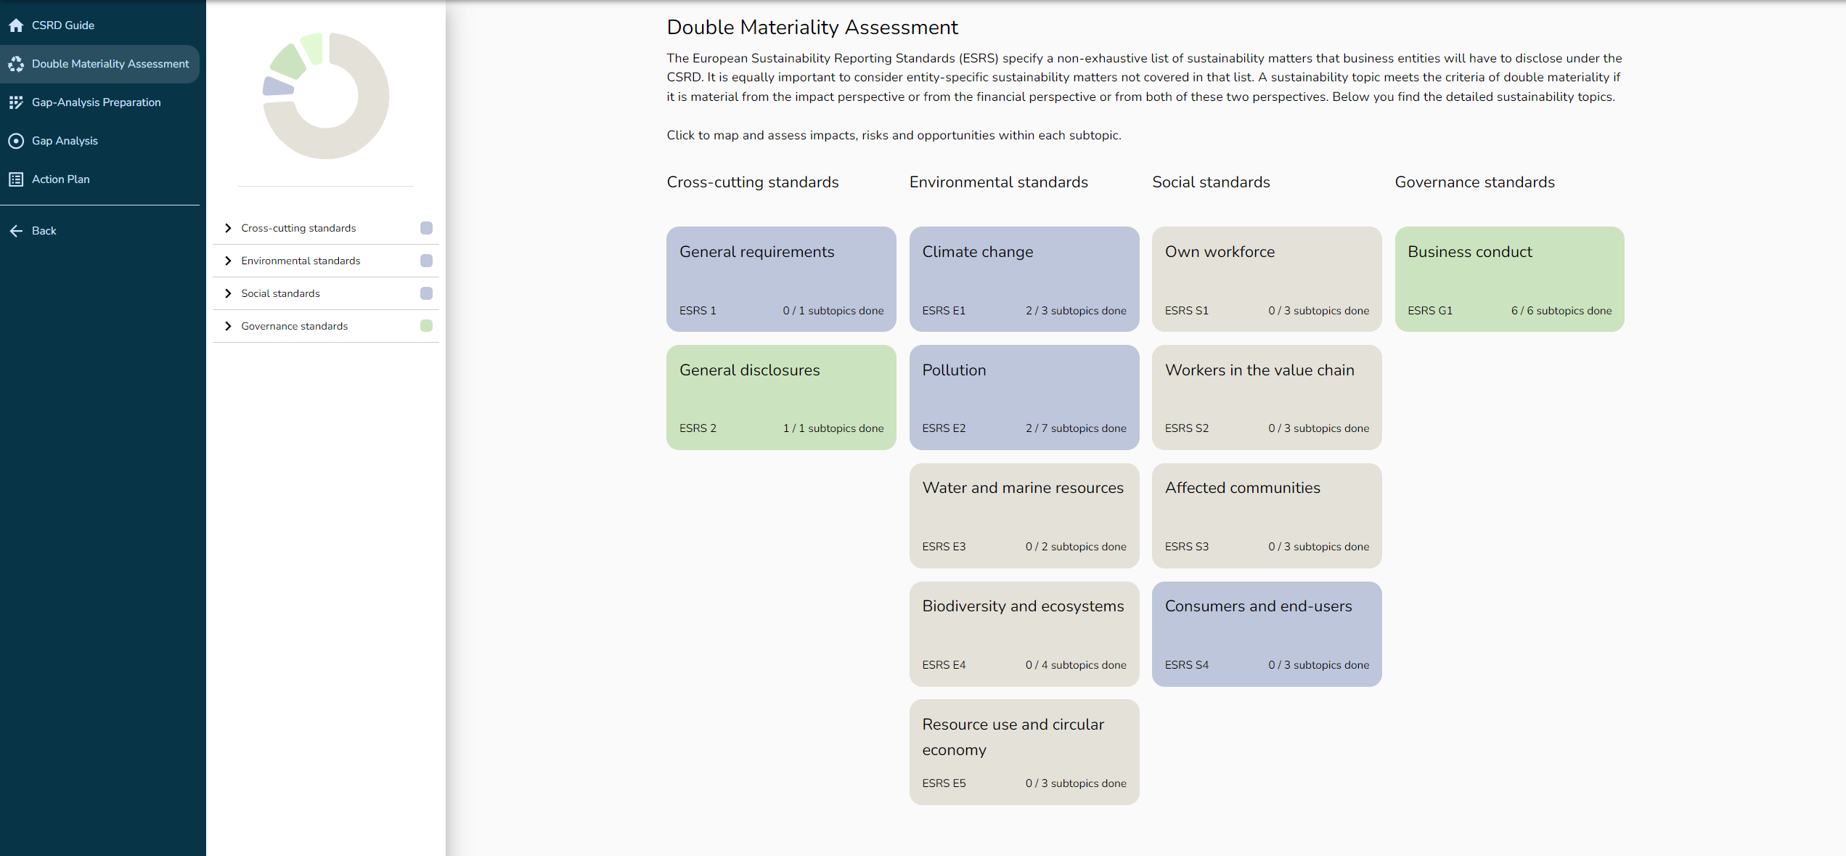This screenshot has height=856, width=1846.
Task: Click Cross-cutting standards tree row label
Action: [298, 228]
